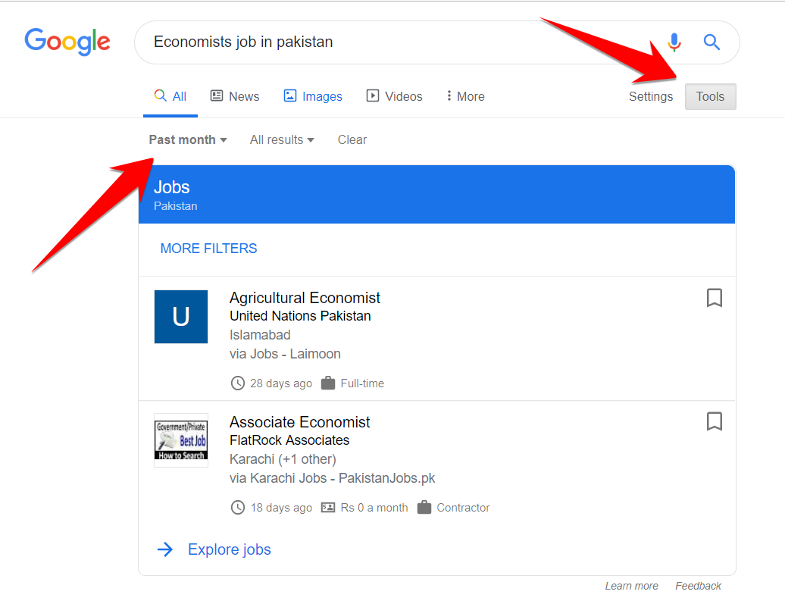Open the Learn more link
Viewport: 785px width, 604px height.
point(631,586)
